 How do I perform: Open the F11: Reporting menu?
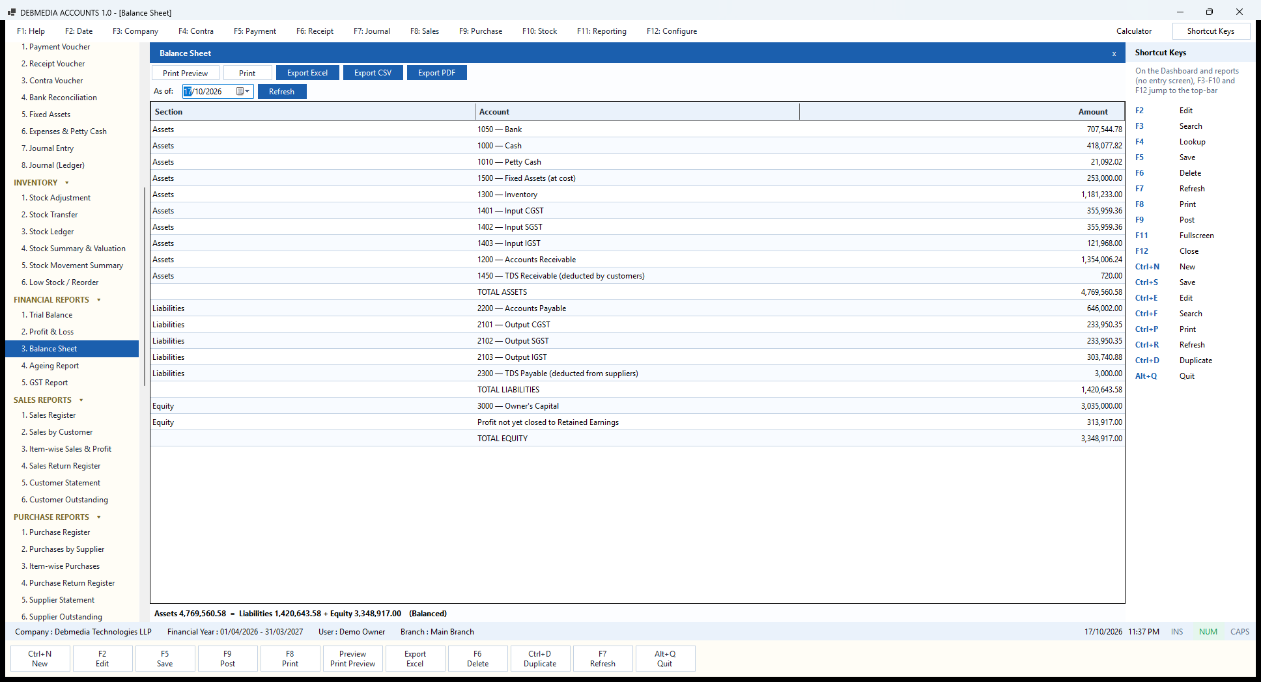click(x=602, y=31)
